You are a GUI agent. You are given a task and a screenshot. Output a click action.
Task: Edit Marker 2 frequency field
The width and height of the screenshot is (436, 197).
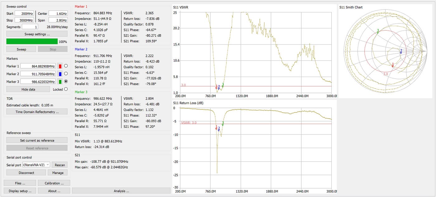click(x=39, y=74)
